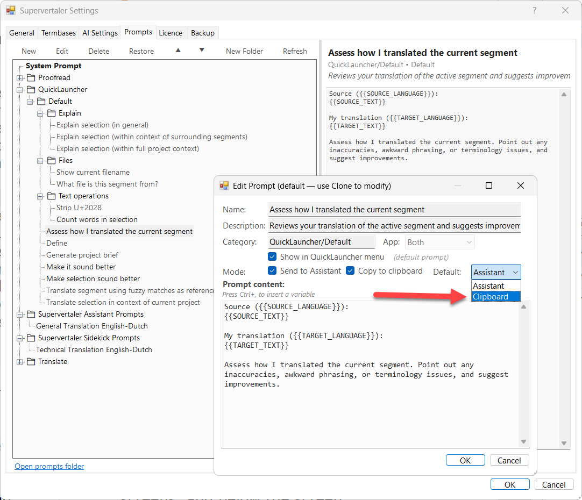Collapse the QuickLauncher tree node
Screen dimensions: 582x500
pyautogui.click(x=20, y=90)
